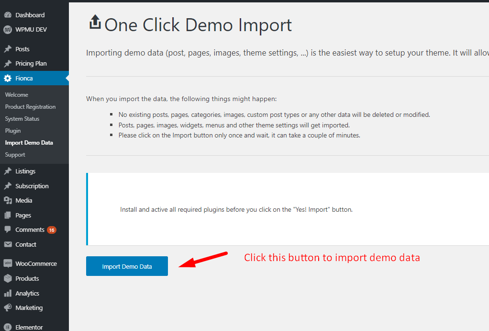Open Analytics via the bar chart icon
Viewport: 489px width, 331px height.
[9, 293]
